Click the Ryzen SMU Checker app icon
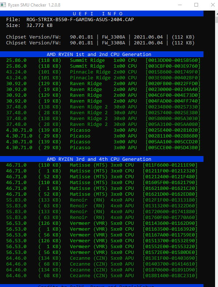Viewport: 218px width, 287px height. pos(3,5)
